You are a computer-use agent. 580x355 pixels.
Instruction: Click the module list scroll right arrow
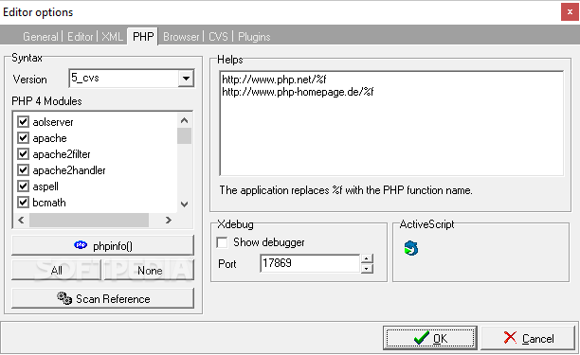[169, 221]
